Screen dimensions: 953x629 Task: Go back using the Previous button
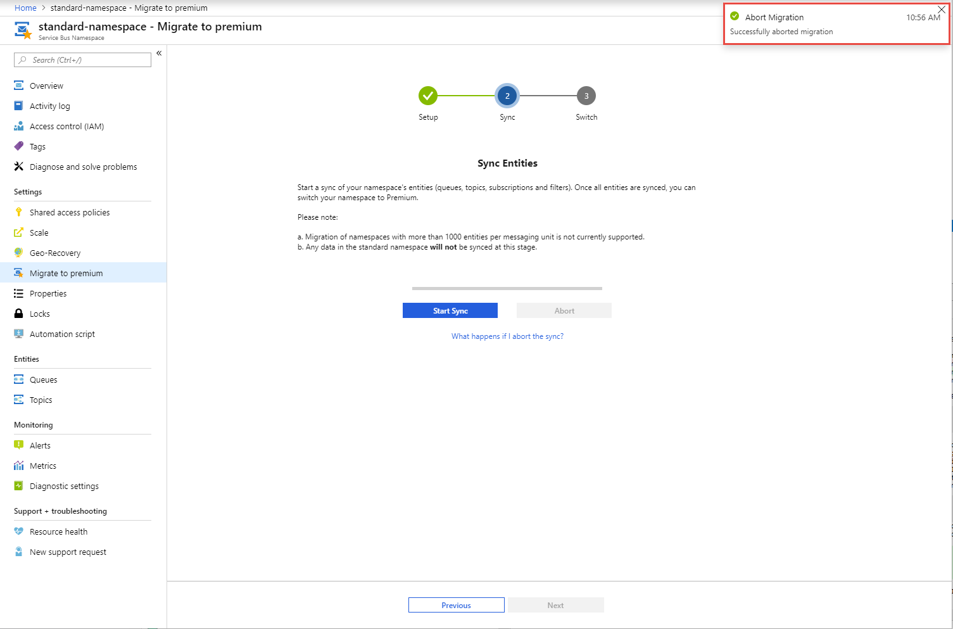point(456,604)
